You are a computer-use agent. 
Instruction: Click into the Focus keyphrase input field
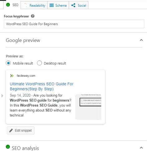pos(74,24)
